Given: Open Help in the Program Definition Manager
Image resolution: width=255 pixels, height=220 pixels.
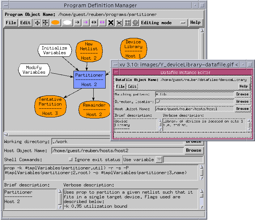Looking at the screenshot, I should (x=195, y=22).
